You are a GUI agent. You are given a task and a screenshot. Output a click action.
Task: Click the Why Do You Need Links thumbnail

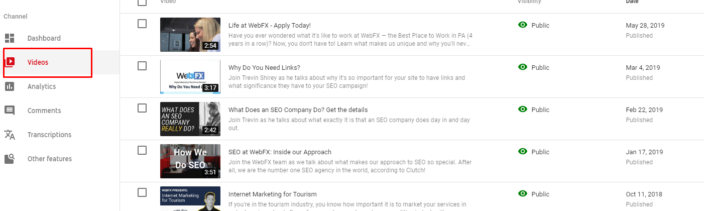[x=190, y=76]
